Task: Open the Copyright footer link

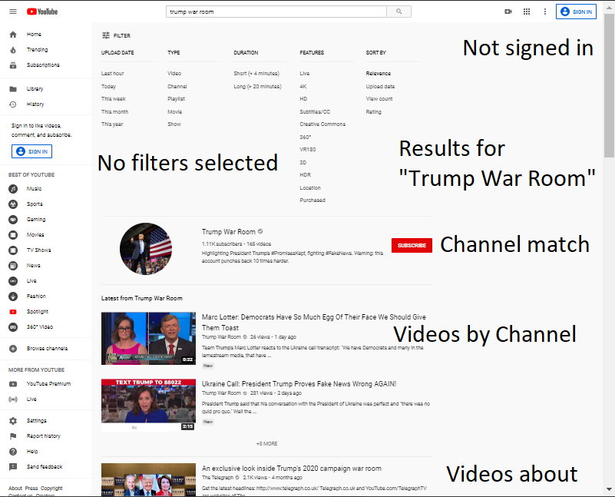Action: [x=51, y=488]
